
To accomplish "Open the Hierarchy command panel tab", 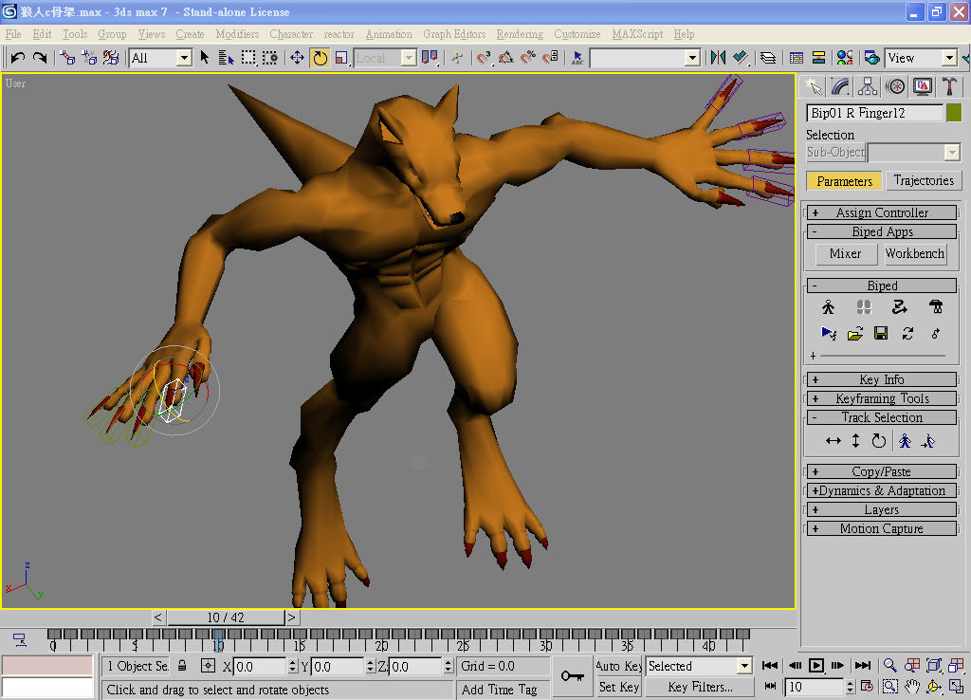I will pyautogui.click(x=868, y=87).
